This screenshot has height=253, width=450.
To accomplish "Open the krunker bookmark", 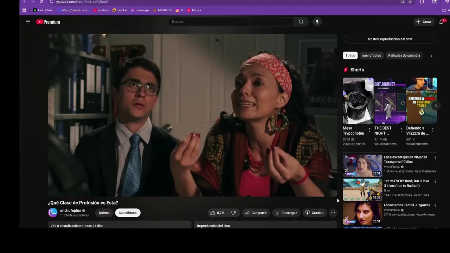I will [x=120, y=10].
